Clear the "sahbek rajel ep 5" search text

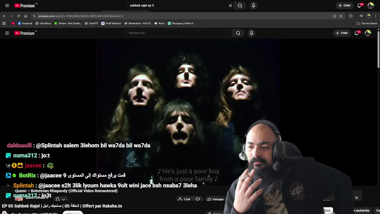pyautogui.click(x=230, y=5)
